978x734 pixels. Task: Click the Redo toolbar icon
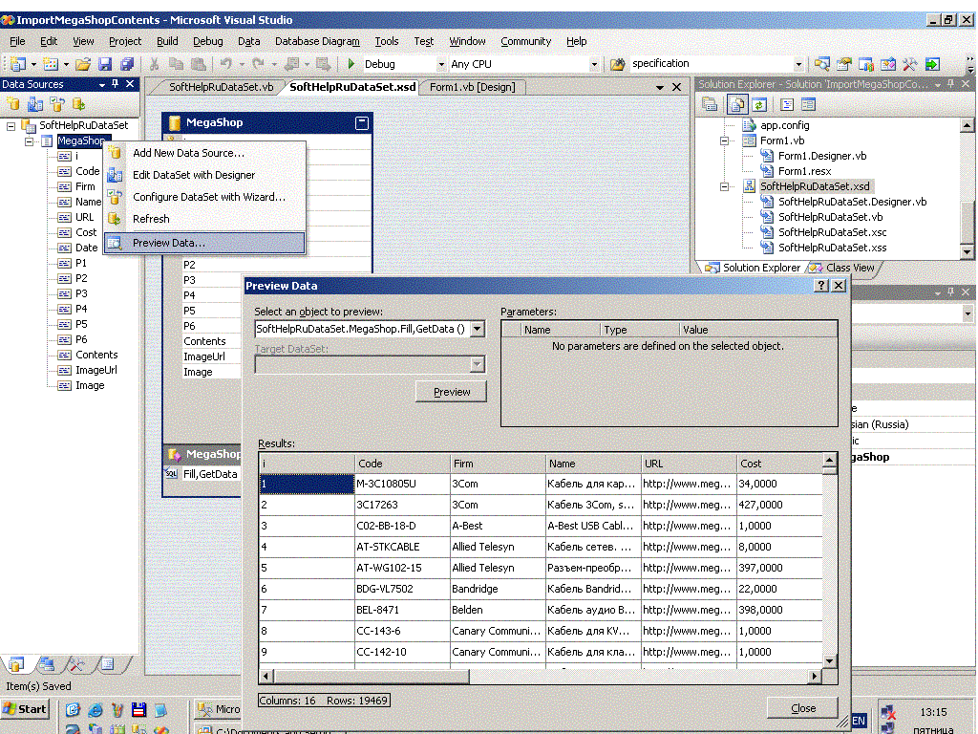(258, 64)
